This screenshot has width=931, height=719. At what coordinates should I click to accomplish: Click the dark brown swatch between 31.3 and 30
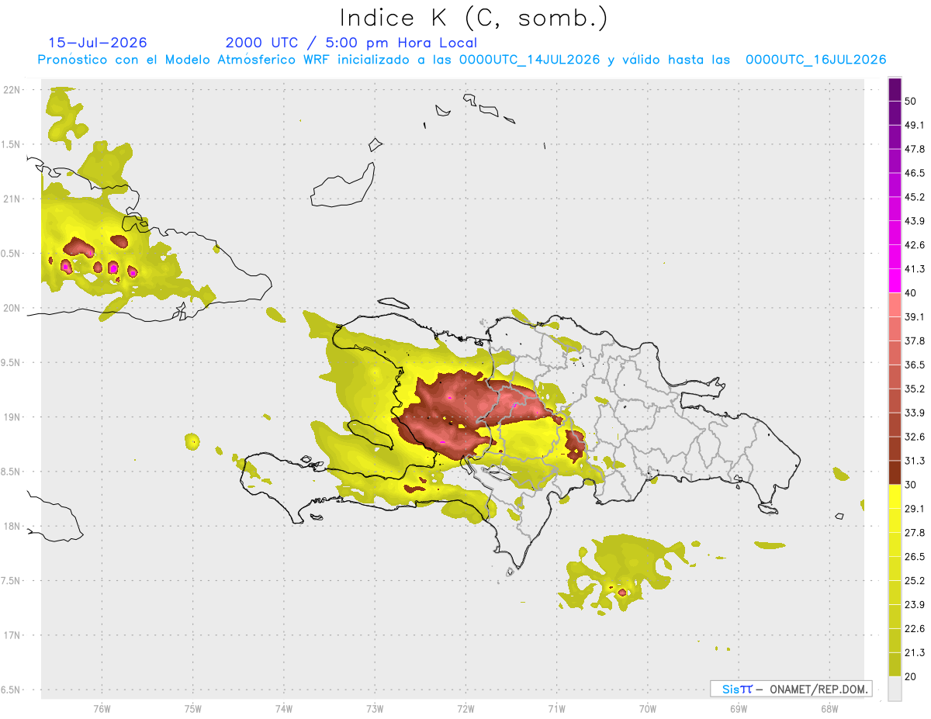pos(895,473)
